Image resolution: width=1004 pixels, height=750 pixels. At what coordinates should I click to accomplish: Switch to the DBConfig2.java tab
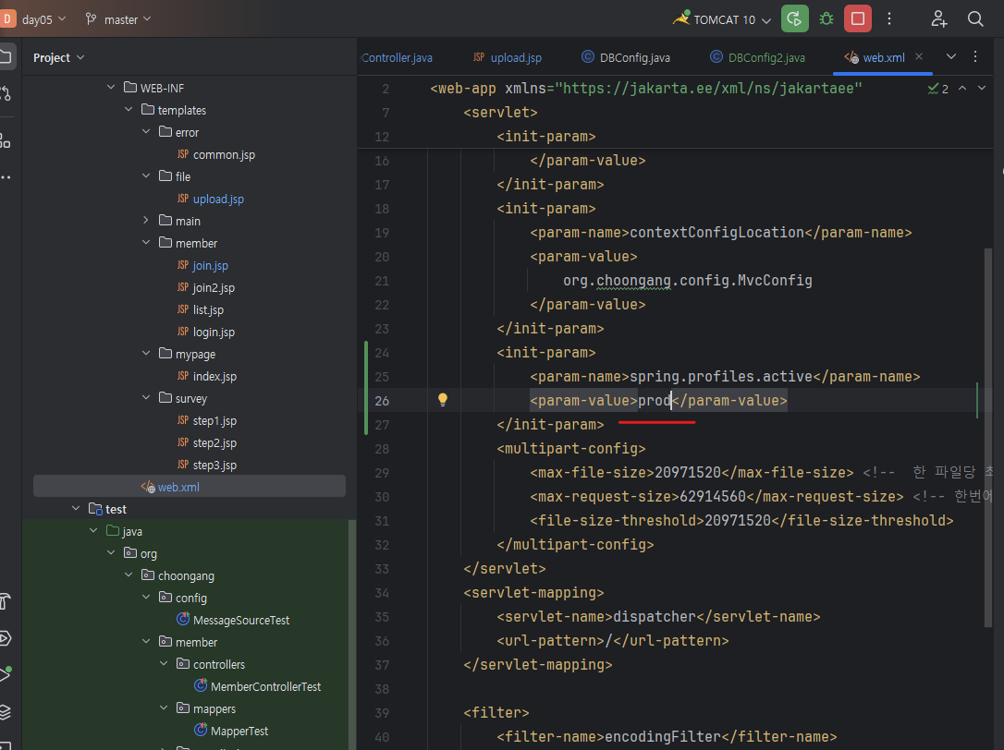tap(757, 57)
